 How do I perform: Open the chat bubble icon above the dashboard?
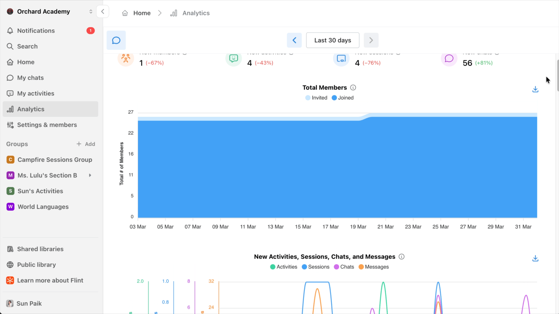pos(116,40)
